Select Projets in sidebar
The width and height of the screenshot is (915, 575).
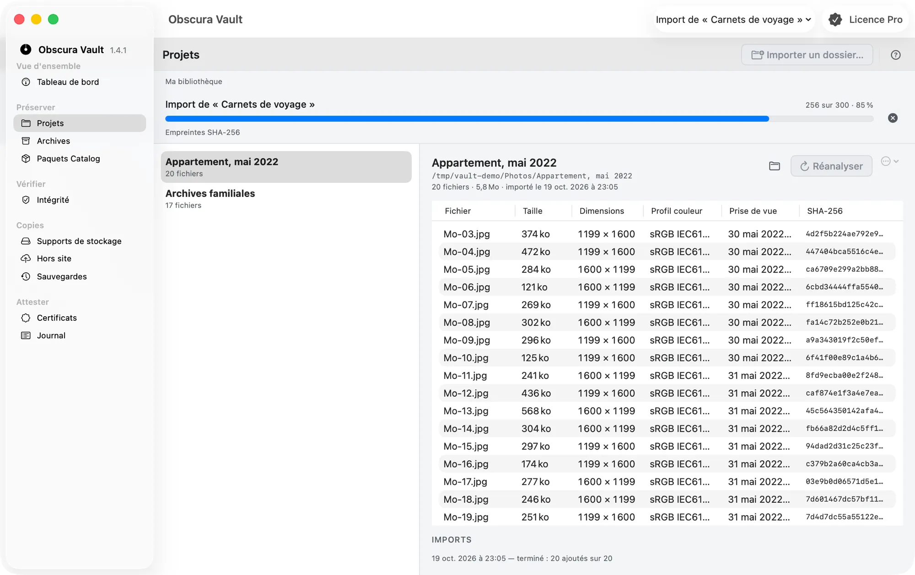point(80,123)
